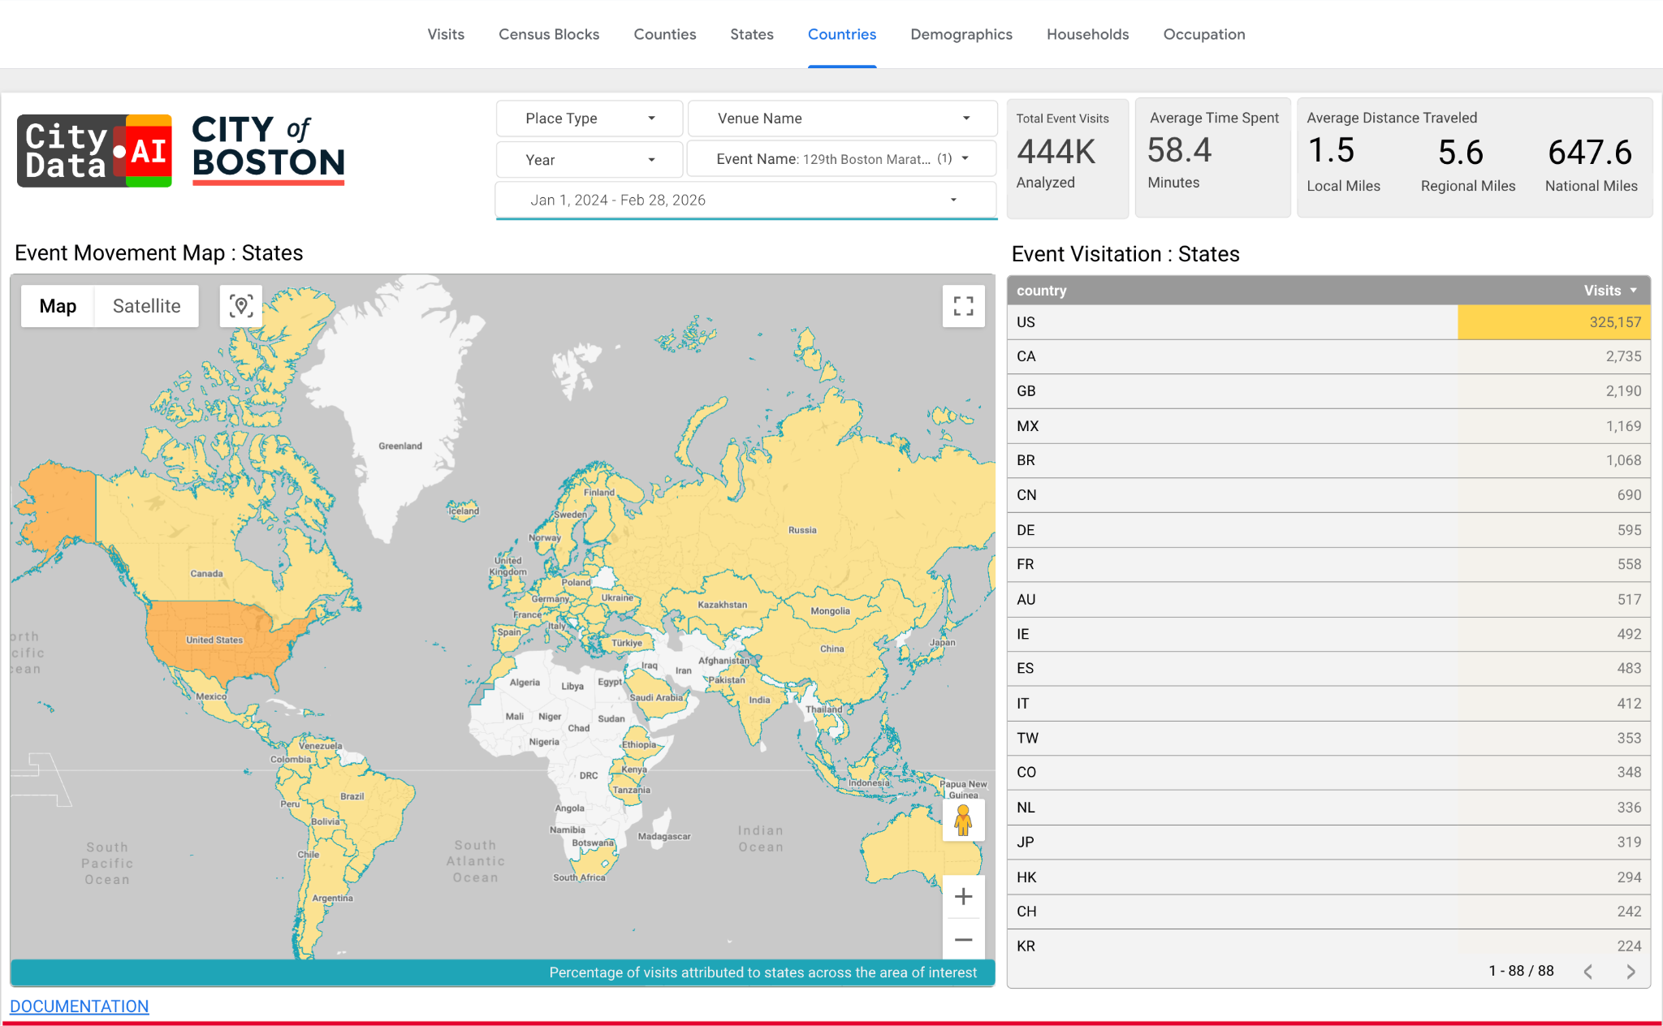
Task: Open the Census Blocks tab
Action: coord(548,34)
